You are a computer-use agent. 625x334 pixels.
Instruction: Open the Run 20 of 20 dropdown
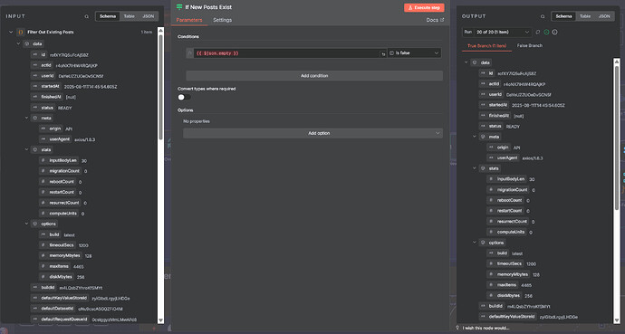tap(496, 32)
